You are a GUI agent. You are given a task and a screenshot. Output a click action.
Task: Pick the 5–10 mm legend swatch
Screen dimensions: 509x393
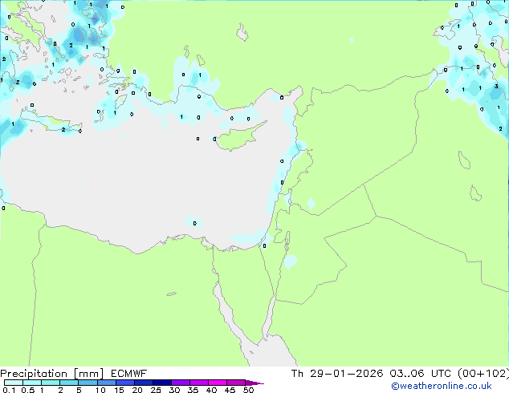tap(88, 383)
